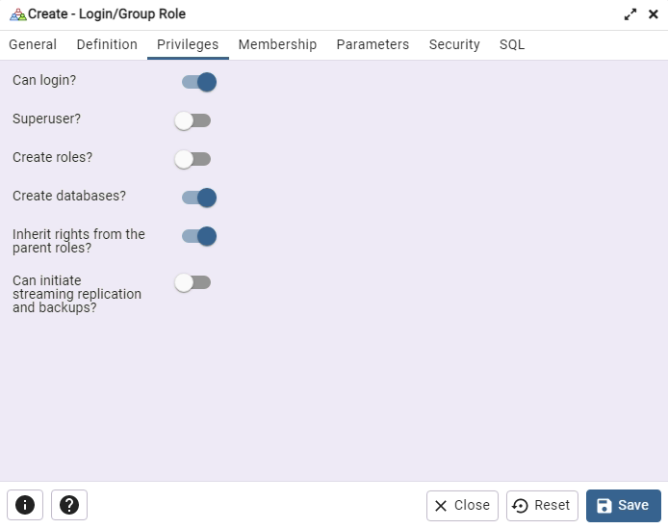Click the info icon button
The width and height of the screenshot is (668, 529).
(25, 505)
